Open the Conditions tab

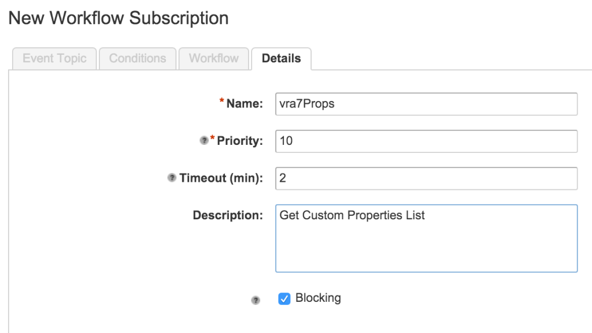[x=137, y=58]
